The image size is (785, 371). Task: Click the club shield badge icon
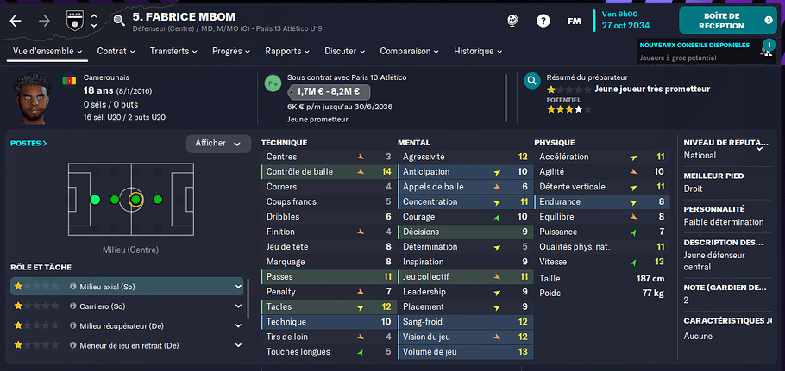click(73, 21)
